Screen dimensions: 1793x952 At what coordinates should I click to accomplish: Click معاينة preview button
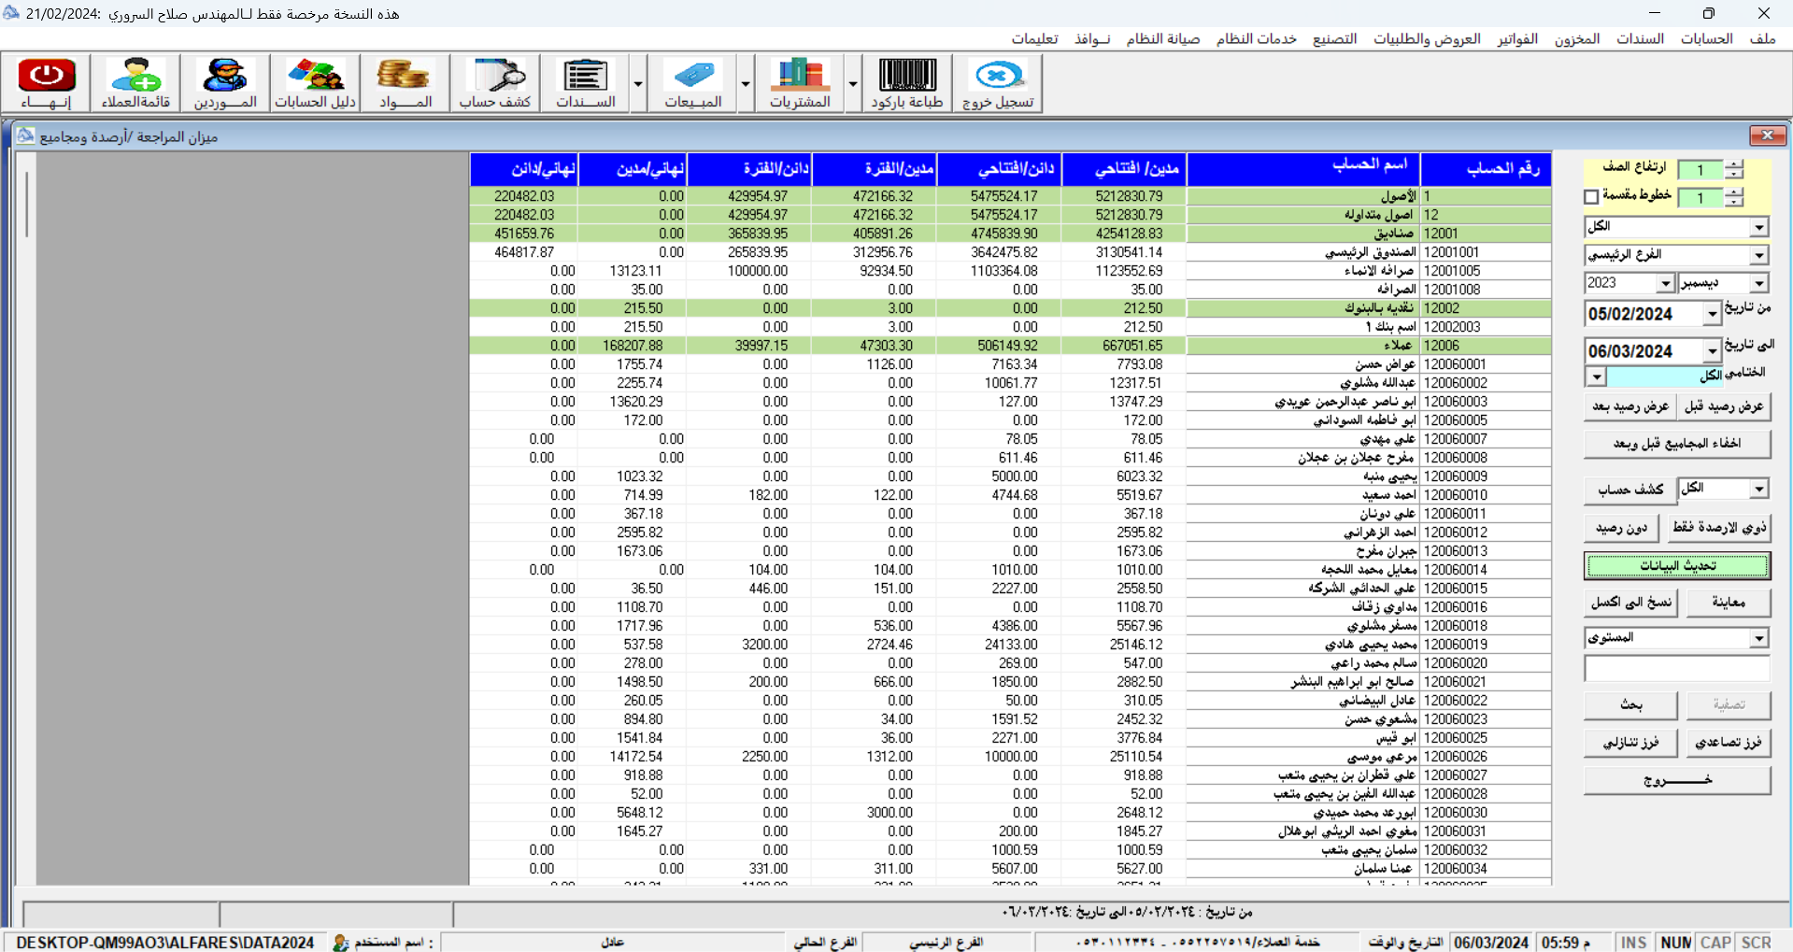pyautogui.click(x=1729, y=603)
